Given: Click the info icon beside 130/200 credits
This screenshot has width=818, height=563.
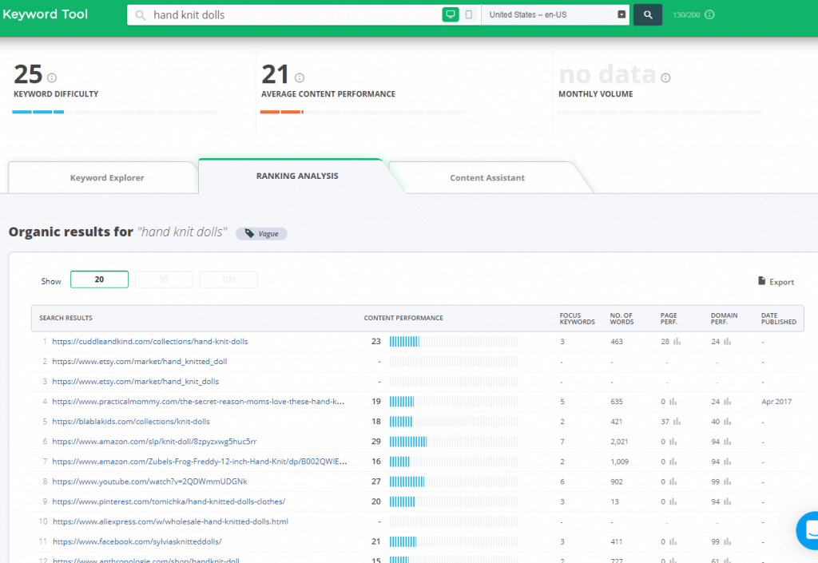Looking at the screenshot, I should pos(709,14).
